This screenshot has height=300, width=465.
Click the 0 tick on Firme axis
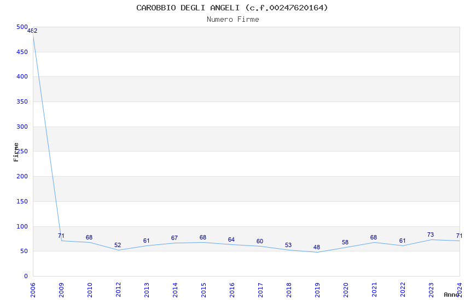click(26, 277)
